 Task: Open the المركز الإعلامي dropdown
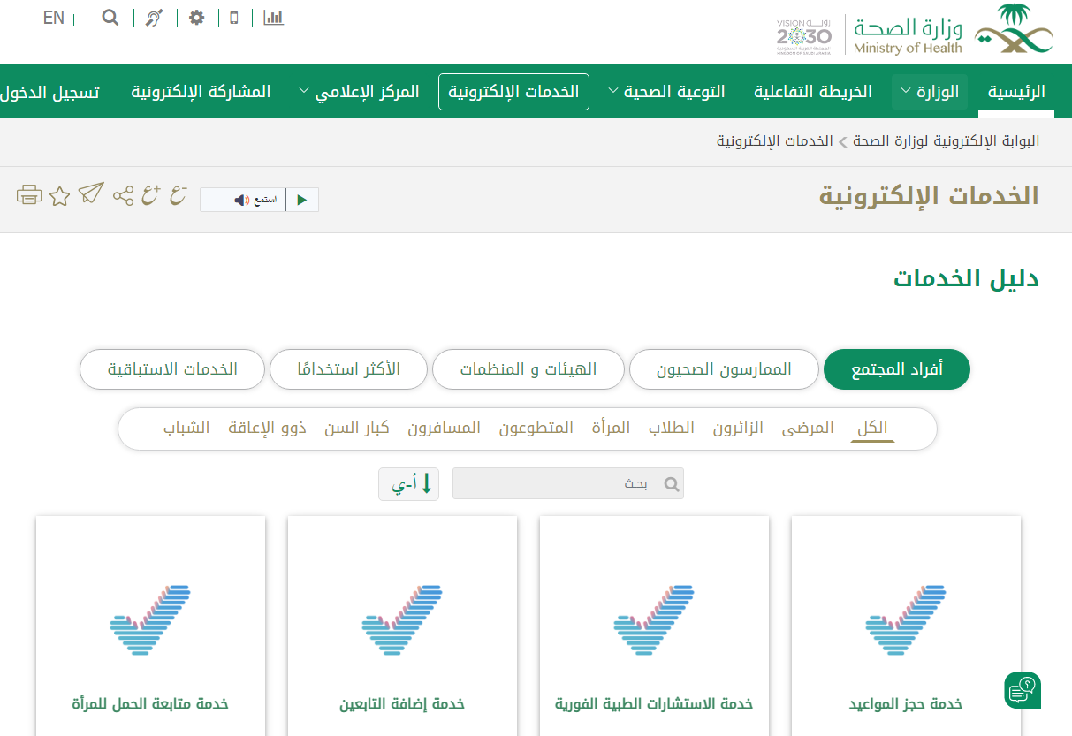358,92
